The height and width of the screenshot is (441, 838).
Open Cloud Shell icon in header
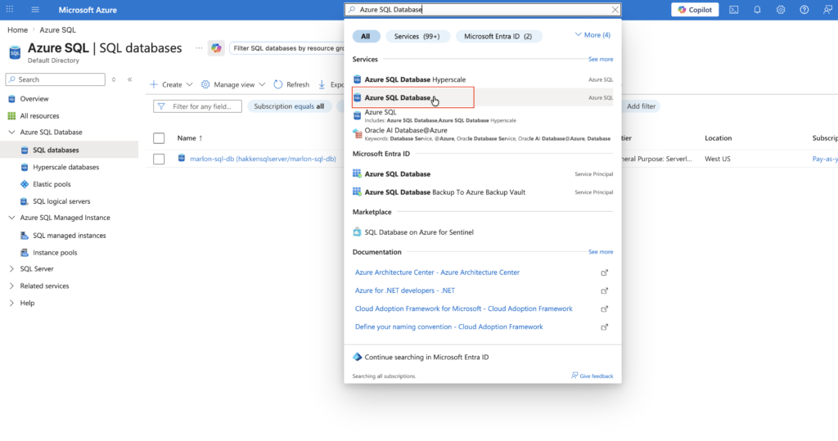click(734, 10)
